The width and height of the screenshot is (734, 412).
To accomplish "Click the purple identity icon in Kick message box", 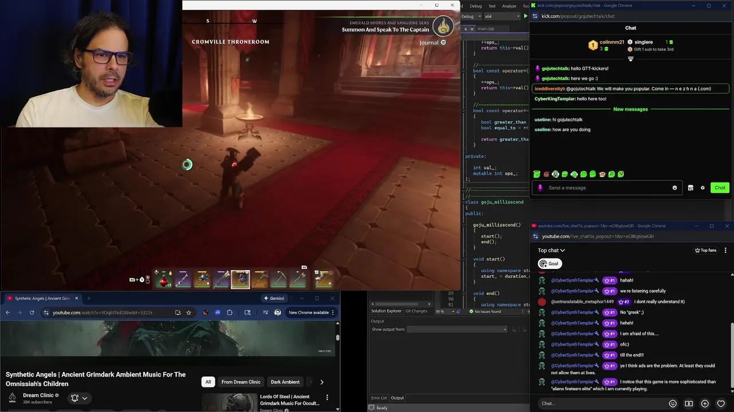I will pyautogui.click(x=540, y=188).
